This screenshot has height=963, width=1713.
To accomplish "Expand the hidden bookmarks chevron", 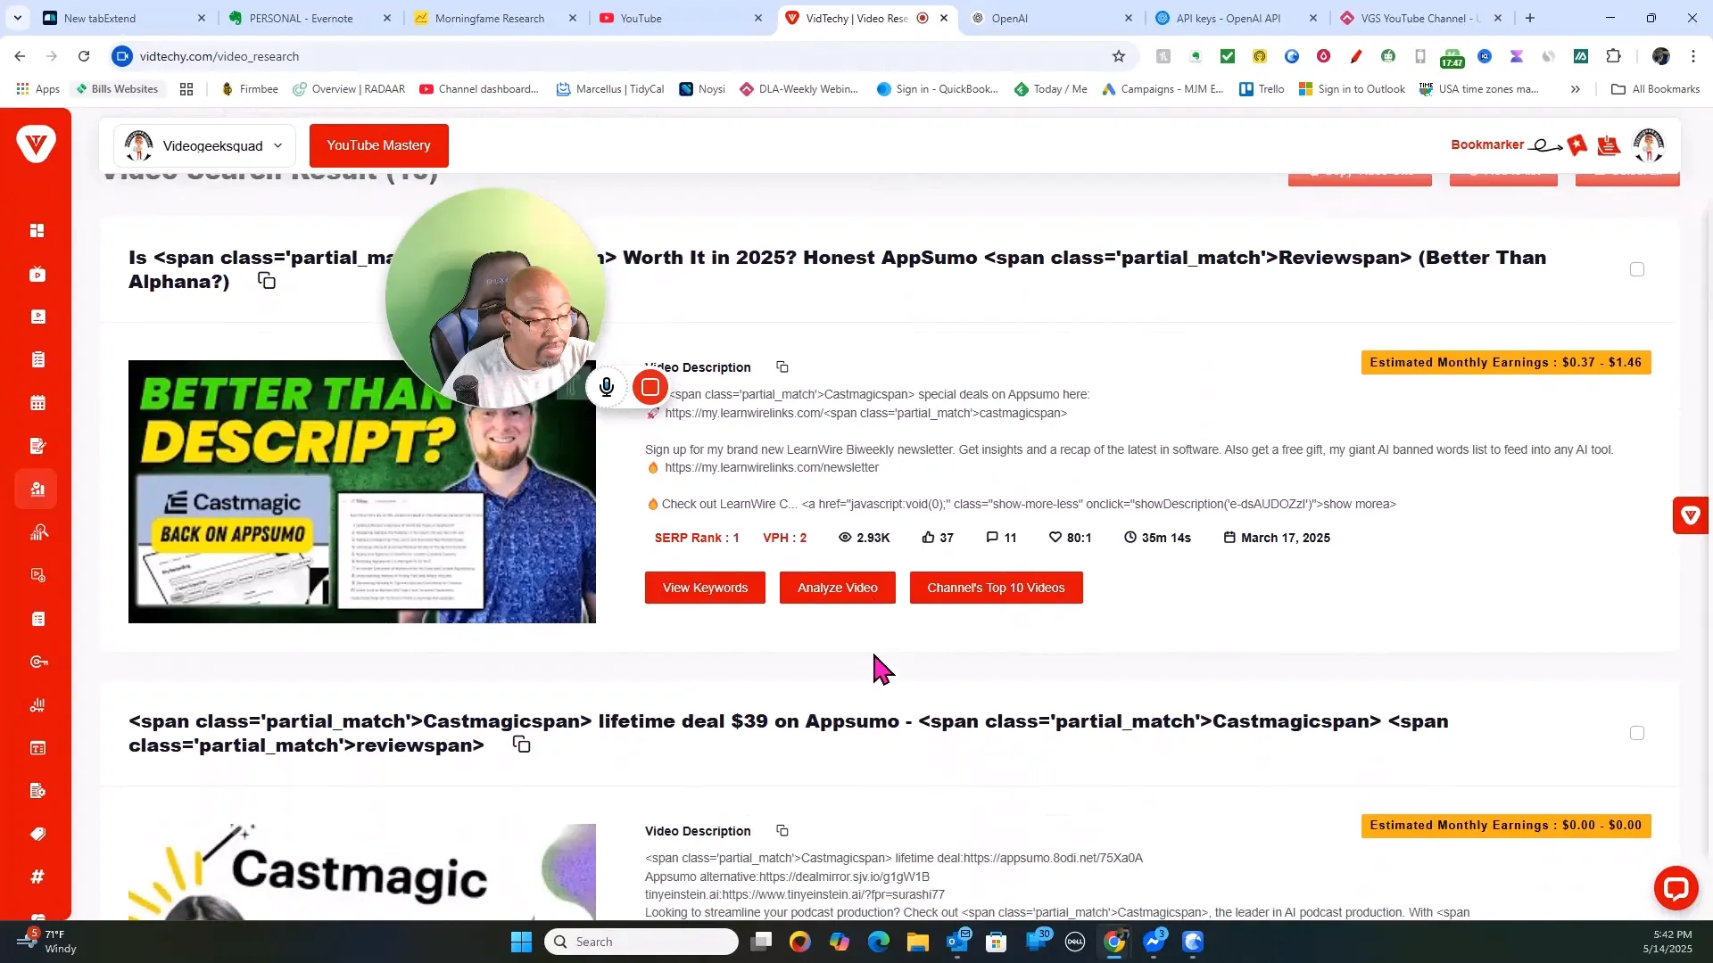I will [1575, 89].
